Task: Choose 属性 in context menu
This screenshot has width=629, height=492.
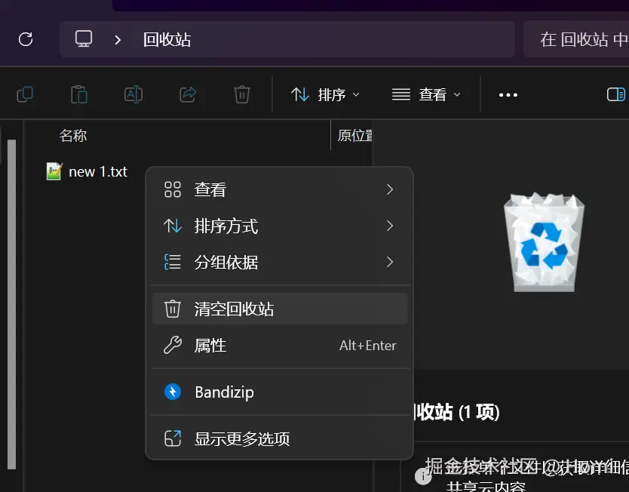Action: coord(280,345)
